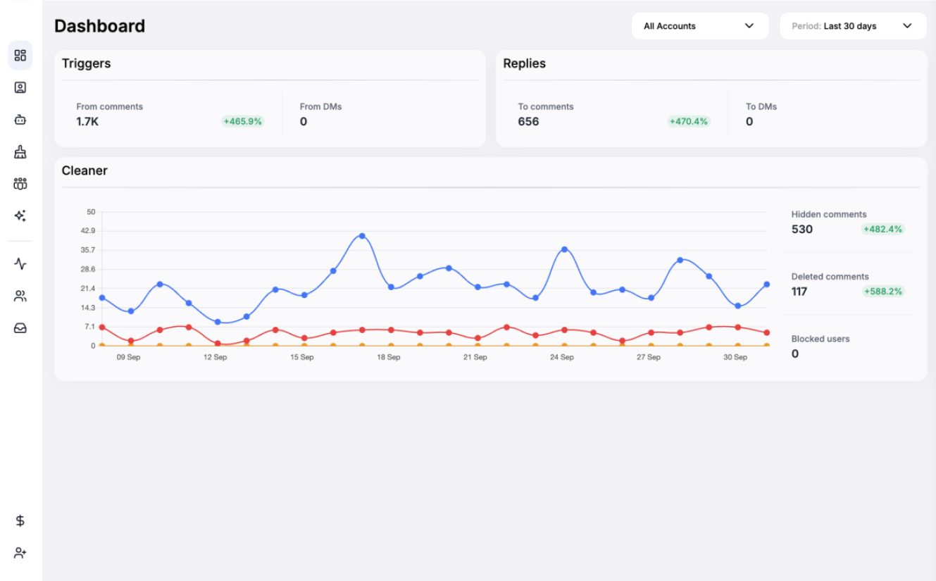This screenshot has width=936, height=581.
Task: Click the Blocked users label
Action: pos(820,339)
